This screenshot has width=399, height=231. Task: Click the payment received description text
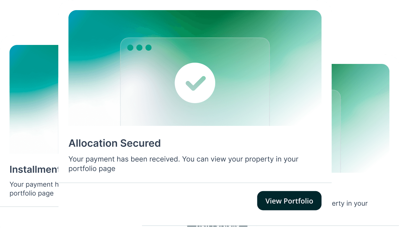(183, 164)
